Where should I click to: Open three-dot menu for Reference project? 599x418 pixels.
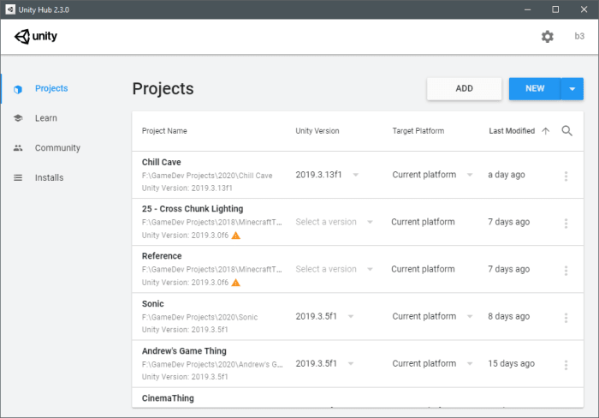pos(566,271)
